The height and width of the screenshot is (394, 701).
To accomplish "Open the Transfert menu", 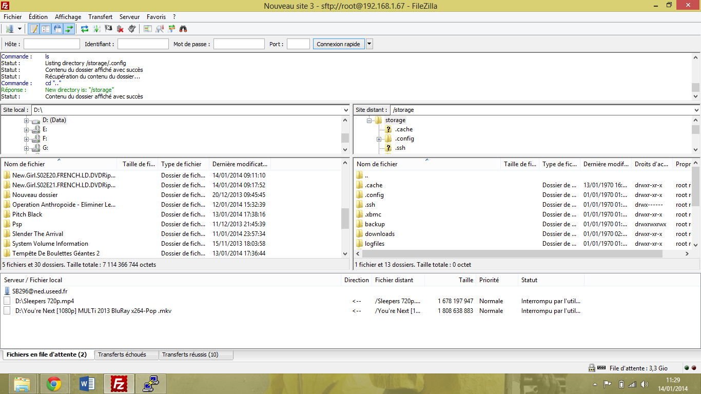I will (x=100, y=17).
